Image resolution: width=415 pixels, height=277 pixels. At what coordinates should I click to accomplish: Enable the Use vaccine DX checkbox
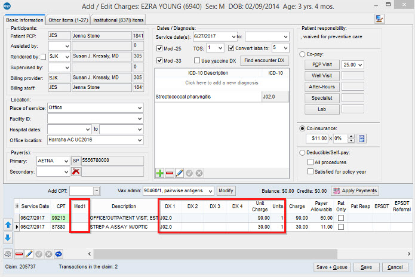[x=197, y=60]
